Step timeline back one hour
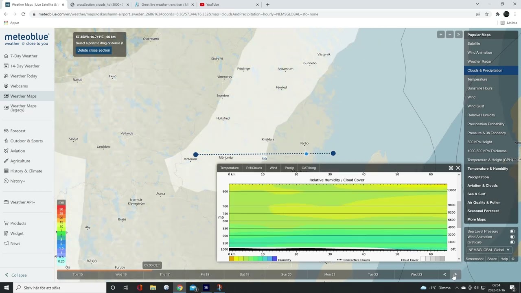The image size is (521, 293). tap(444, 275)
